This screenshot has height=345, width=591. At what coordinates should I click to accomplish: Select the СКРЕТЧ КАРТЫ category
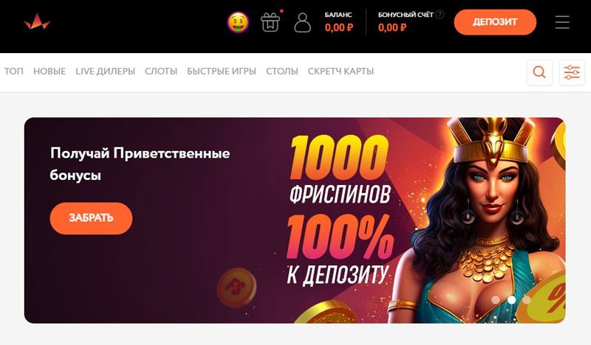[x=341, y=71]
